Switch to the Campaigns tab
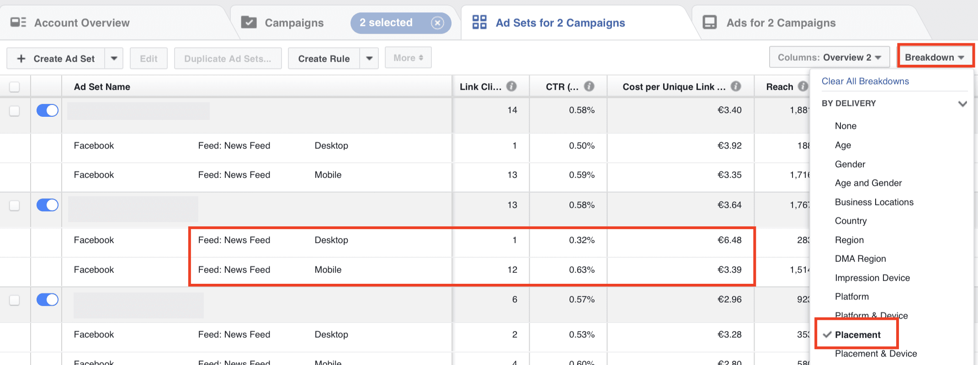Image resolution: width=978 pixels, height=365 pixels. [x=294, y=23]
